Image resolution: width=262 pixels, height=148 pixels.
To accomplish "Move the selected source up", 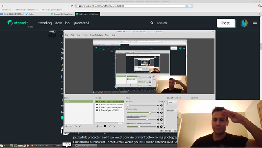I will tap(110, 126).
